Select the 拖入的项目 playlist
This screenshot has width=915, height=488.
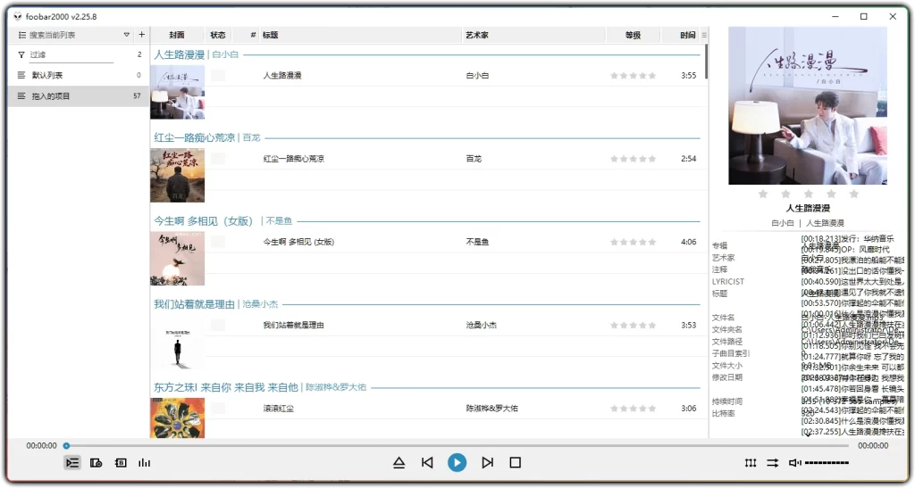pyautogui.click(x=79, y=96)
